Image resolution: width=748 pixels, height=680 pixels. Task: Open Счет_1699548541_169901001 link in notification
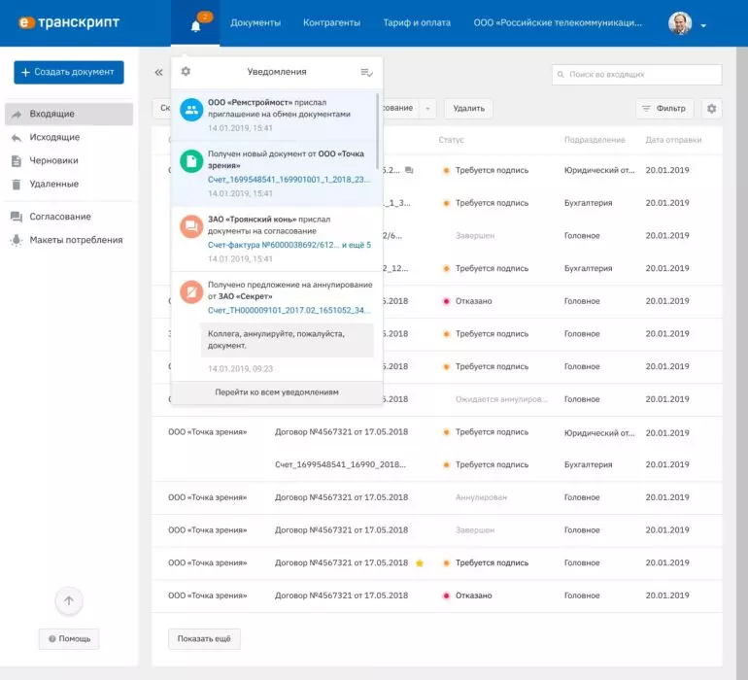pyautogui.click(x=289, y=180)
